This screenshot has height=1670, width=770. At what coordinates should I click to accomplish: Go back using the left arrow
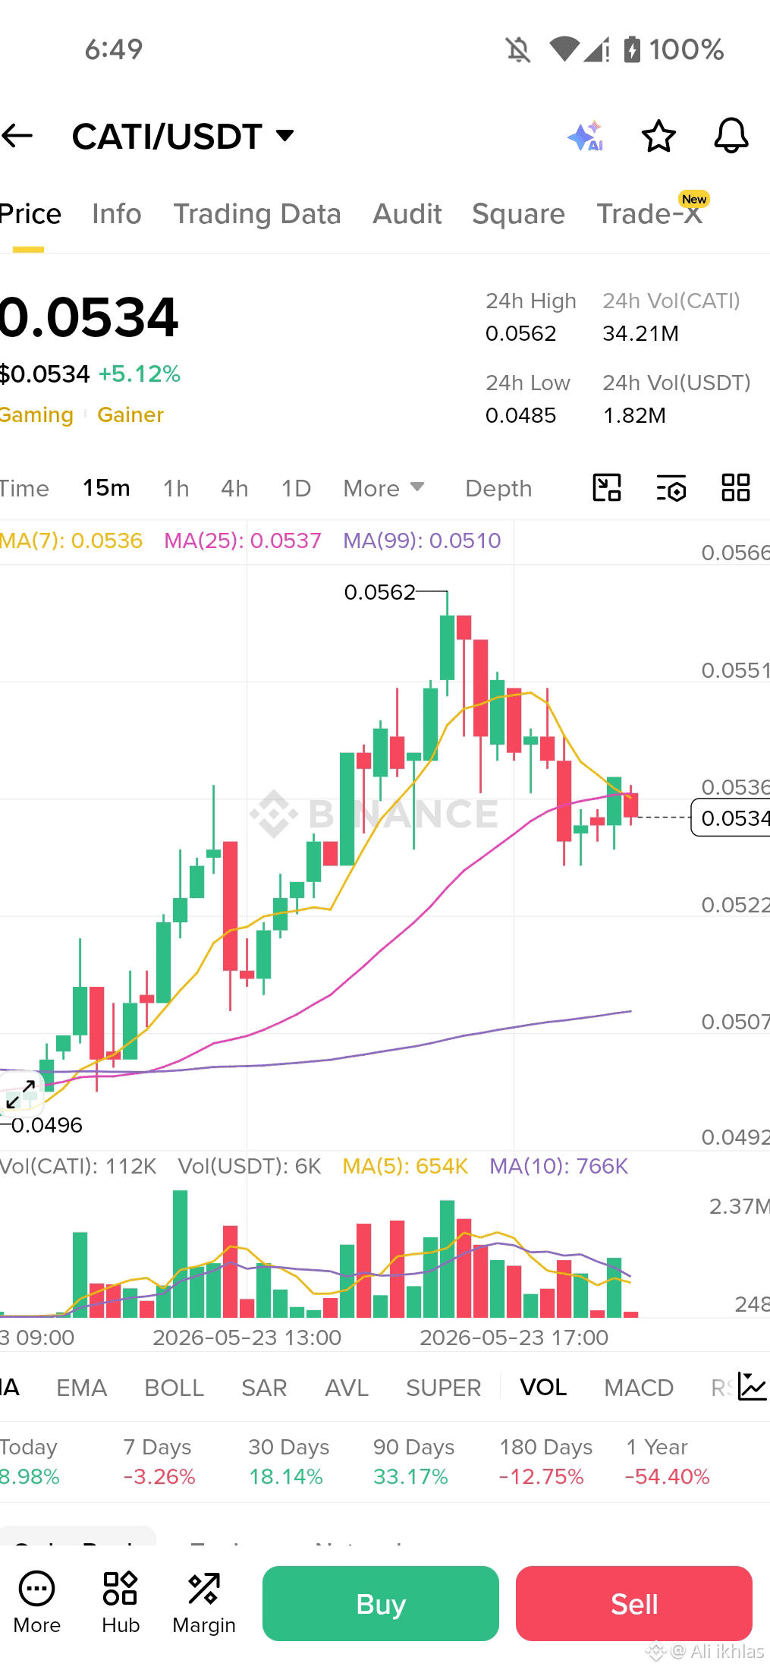pos(17,137)
